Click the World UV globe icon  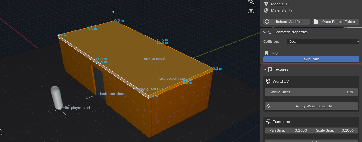pyautogui.click(x=268, y=81)
